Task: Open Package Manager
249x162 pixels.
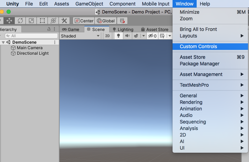Action: [x=210, y=64]
